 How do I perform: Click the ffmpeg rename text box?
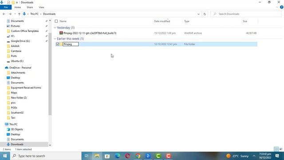tap(71, 44)
